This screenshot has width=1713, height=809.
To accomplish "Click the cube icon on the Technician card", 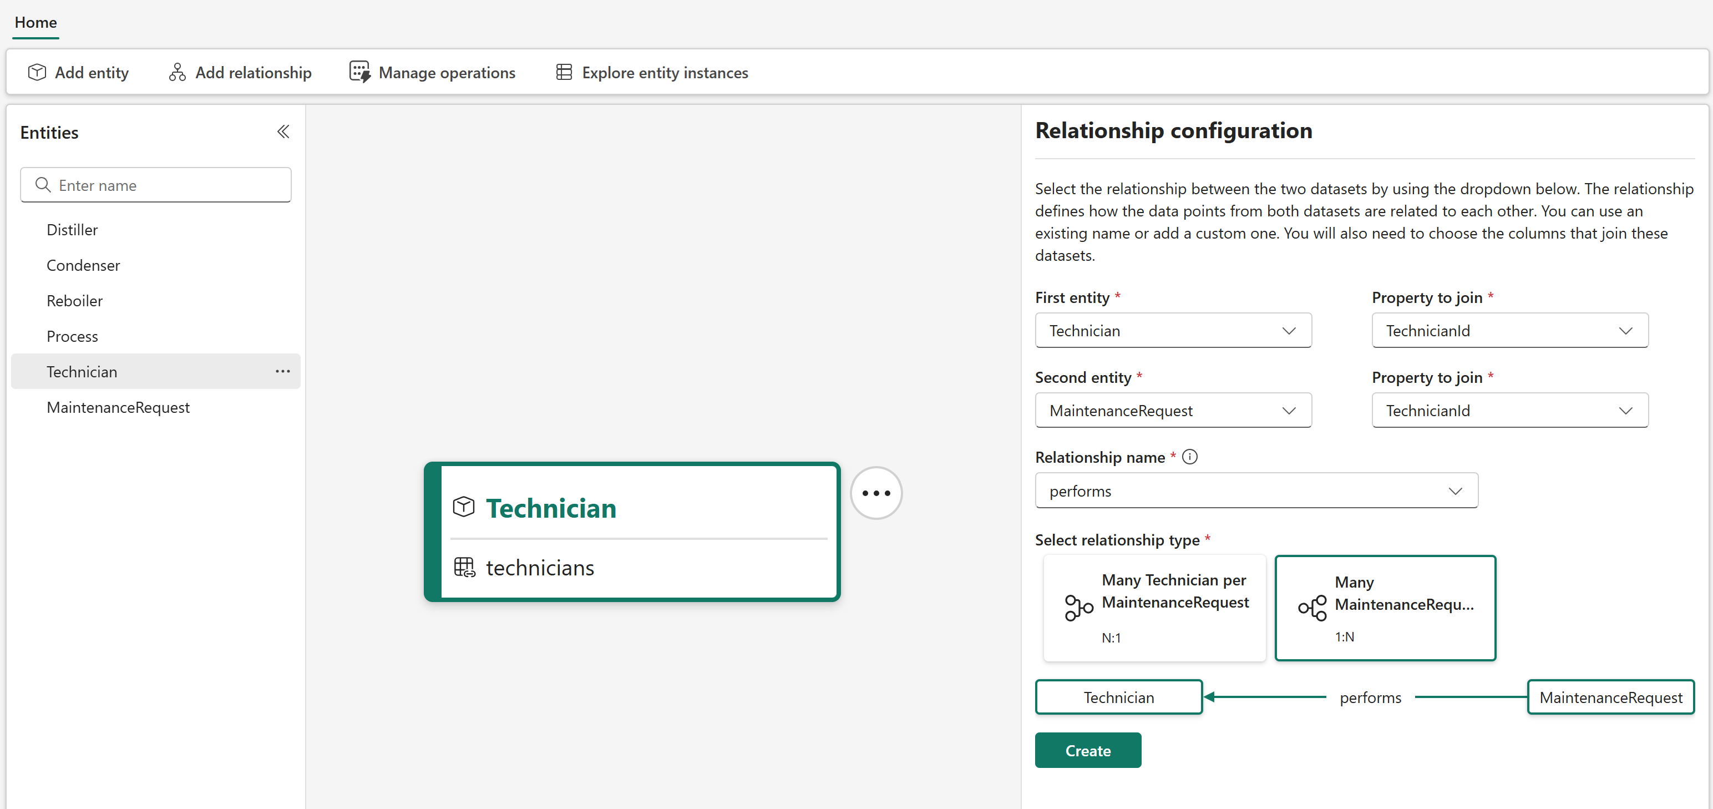I will tap(464, 508).
